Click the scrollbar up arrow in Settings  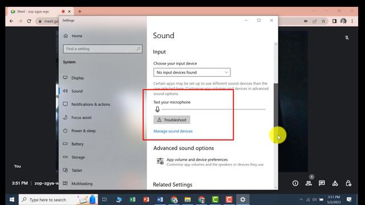(275, 44)
